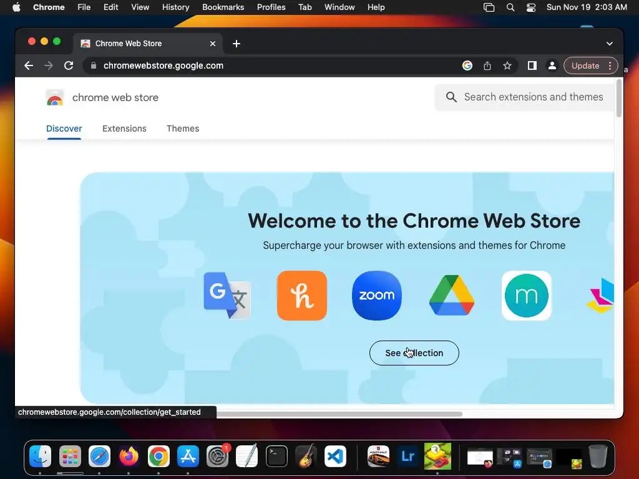Image resolution: width=639 pixels, height=479 pixels.
Task: Open the Apple menu
Action: [16, 7]
